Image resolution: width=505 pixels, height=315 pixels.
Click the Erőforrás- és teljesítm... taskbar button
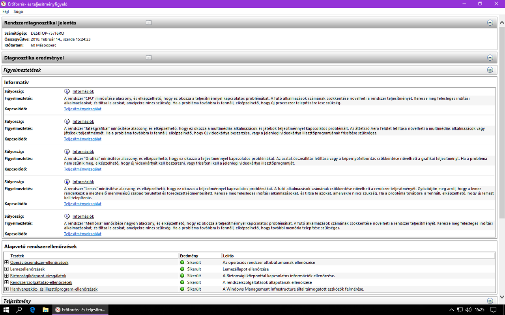[80, 309]
